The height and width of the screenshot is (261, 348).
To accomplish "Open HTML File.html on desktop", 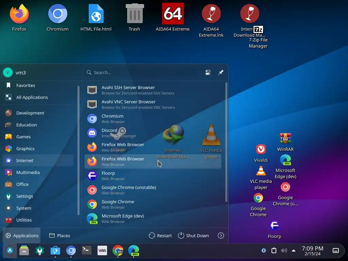I will coord(96,18).
